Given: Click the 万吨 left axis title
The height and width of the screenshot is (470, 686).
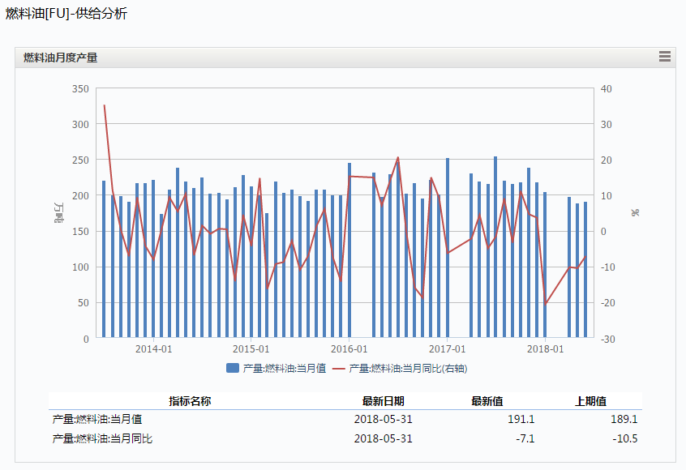Looking at the screenshot, I should pyautogui.click(x=60, y=212).
